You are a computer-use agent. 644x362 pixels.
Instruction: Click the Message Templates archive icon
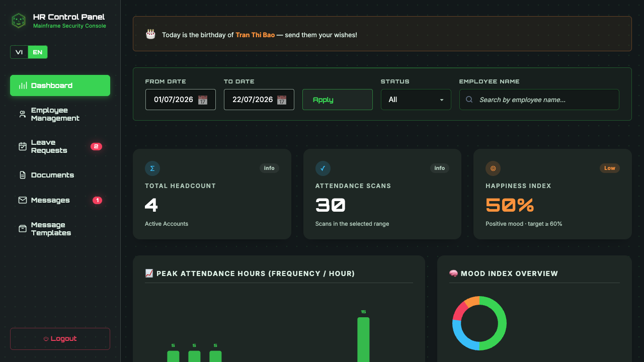click(x=23, y=229)
